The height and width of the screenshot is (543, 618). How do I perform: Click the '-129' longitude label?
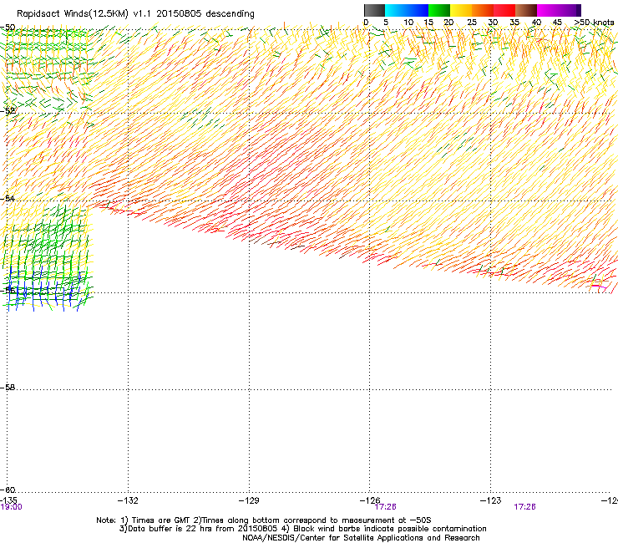point(249,500)
